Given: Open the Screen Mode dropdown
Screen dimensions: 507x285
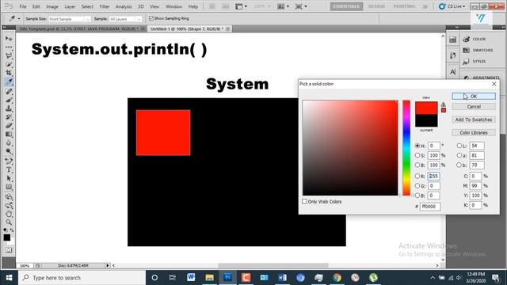Looking at the screenshot, I should [x=301, y=6].
